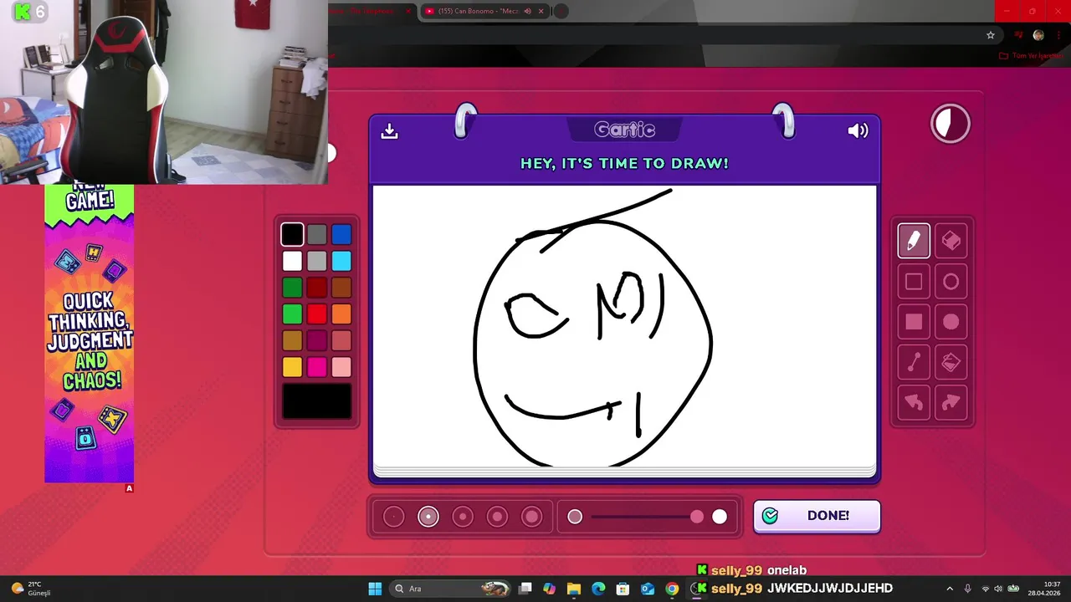Pick the yellow color swatch
This screenshot has height=602, width=1071.
(x=292, y=367)
